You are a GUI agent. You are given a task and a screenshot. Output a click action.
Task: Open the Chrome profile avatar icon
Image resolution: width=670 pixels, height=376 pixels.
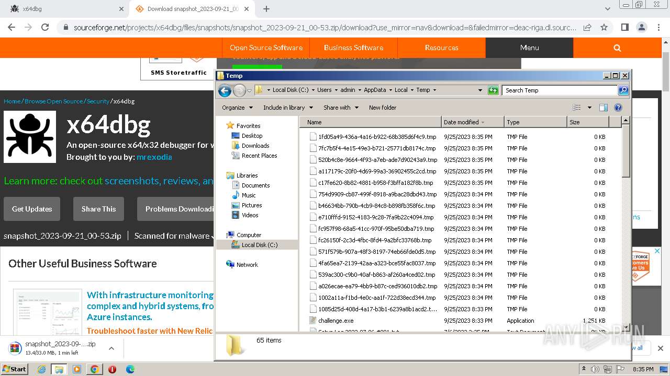point(642,27)
